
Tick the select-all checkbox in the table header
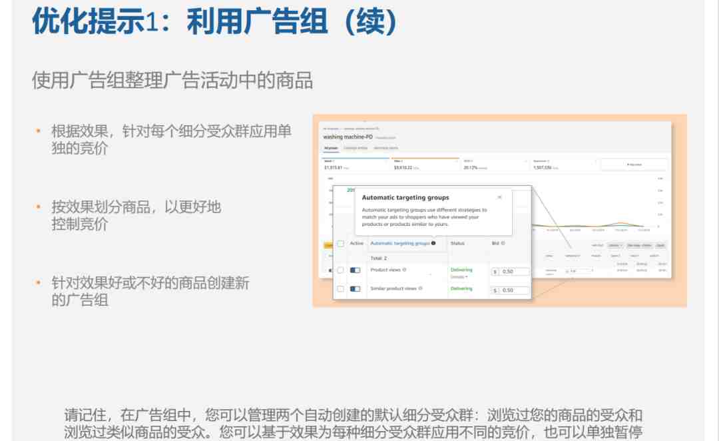tap(340, 244)
